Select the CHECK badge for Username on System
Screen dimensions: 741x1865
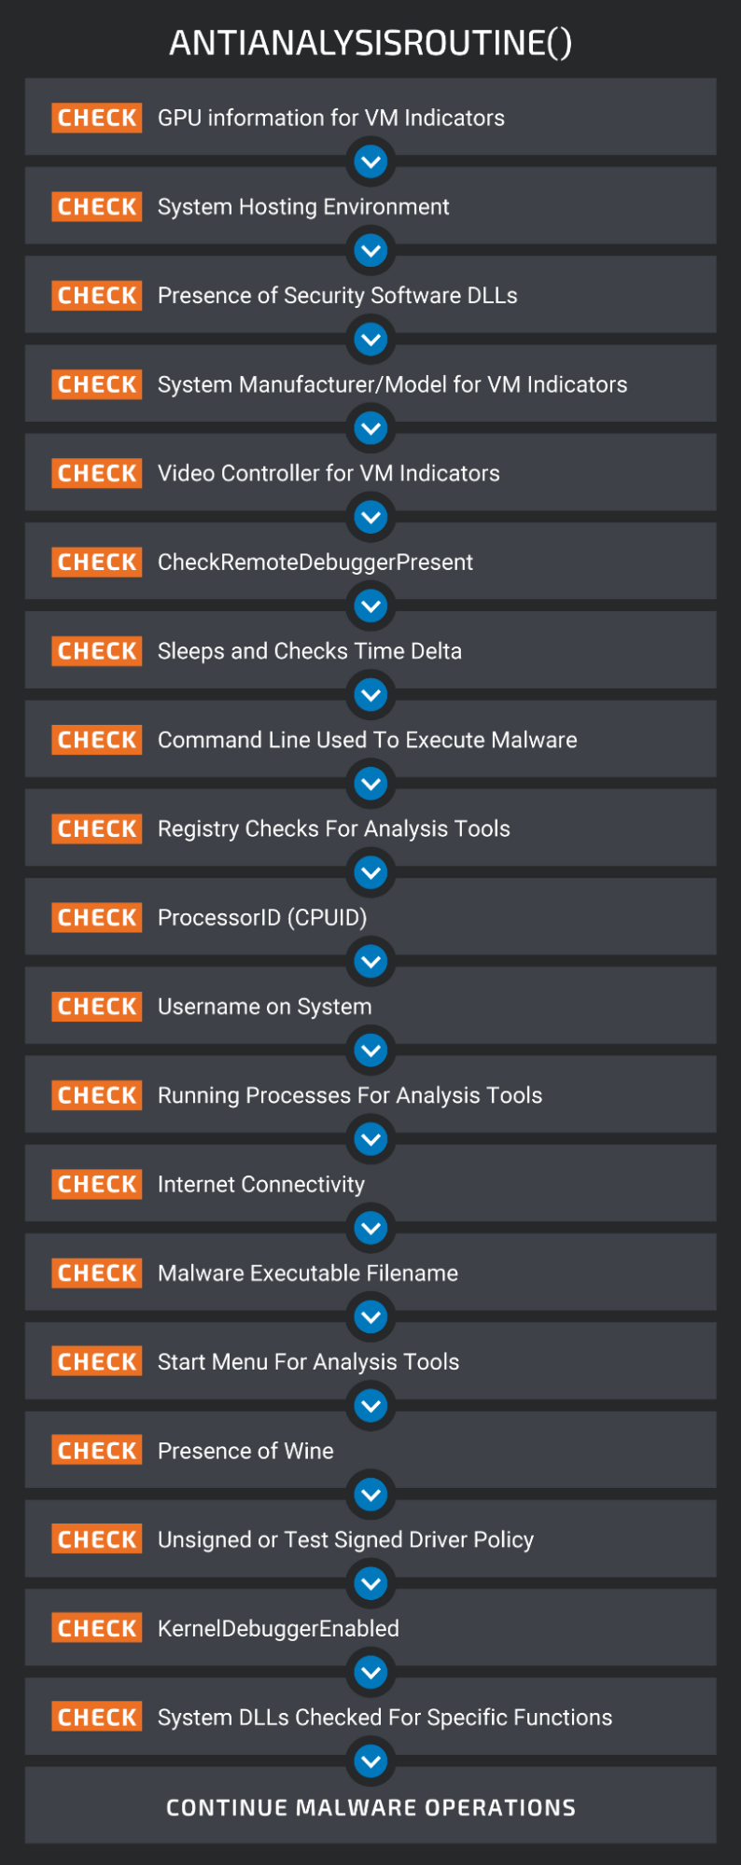point(97,1007)
